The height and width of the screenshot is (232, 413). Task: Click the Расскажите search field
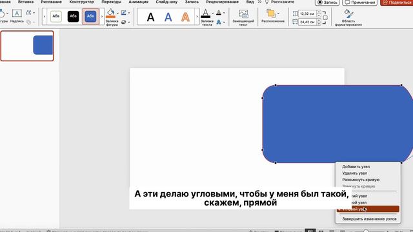(x=279, y=2)
